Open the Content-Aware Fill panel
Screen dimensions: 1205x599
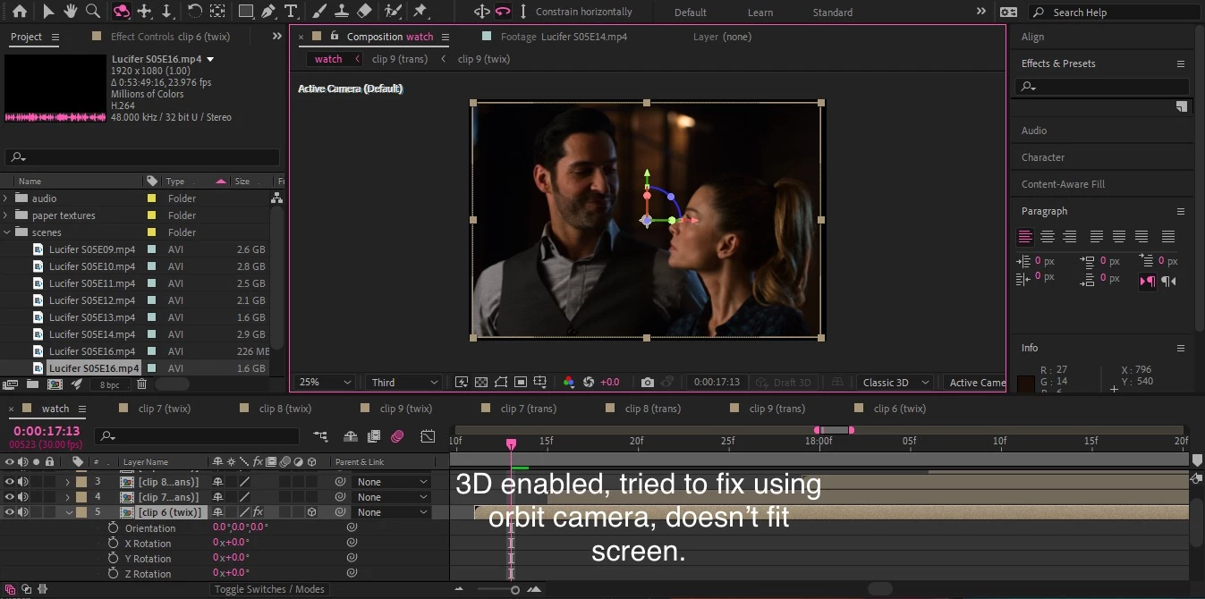1063,184
